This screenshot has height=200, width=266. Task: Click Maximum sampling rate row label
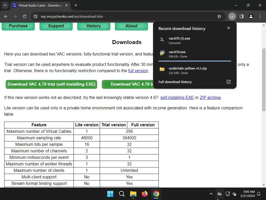pyautogui.click(x=39, y=138)
